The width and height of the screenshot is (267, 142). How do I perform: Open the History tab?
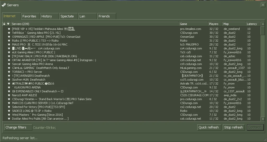point(50,16)
